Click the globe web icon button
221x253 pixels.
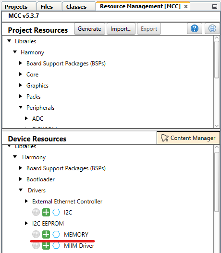coord(212,28)
